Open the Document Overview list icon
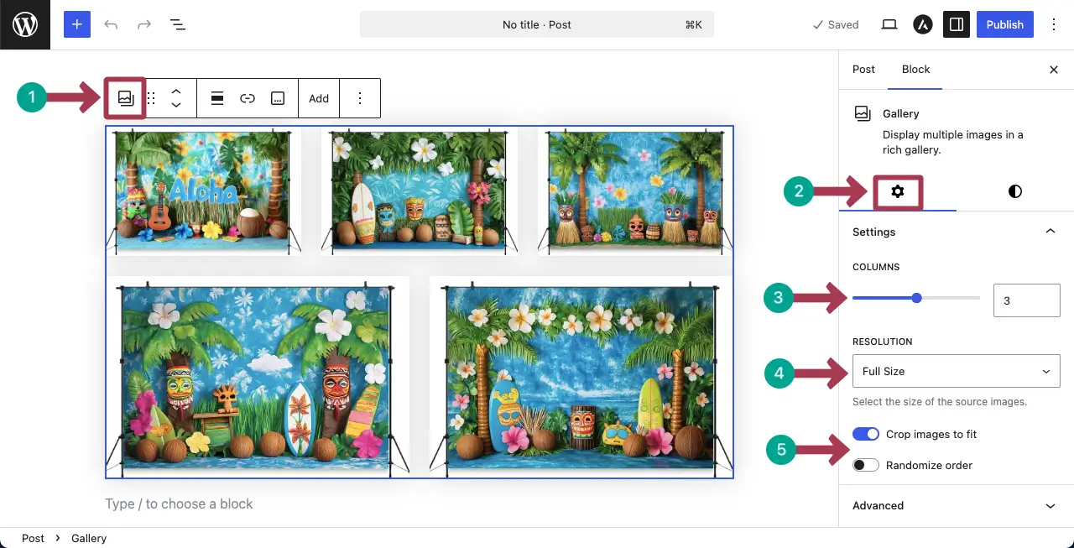 (178, 24)
